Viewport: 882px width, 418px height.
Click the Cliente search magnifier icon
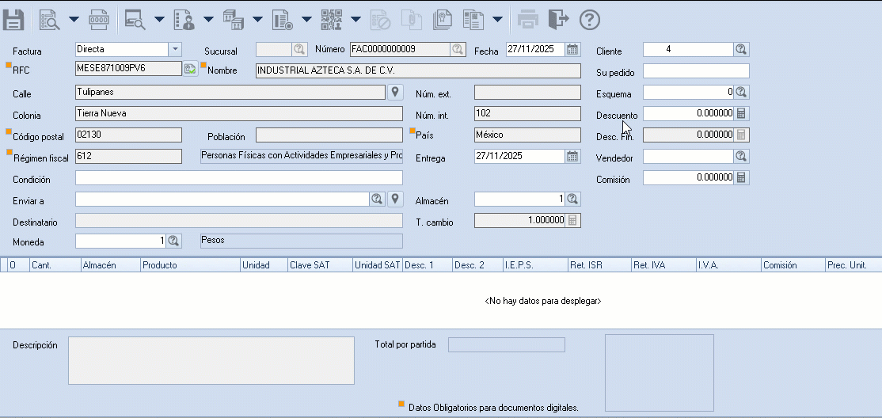[x=741, y=50]
